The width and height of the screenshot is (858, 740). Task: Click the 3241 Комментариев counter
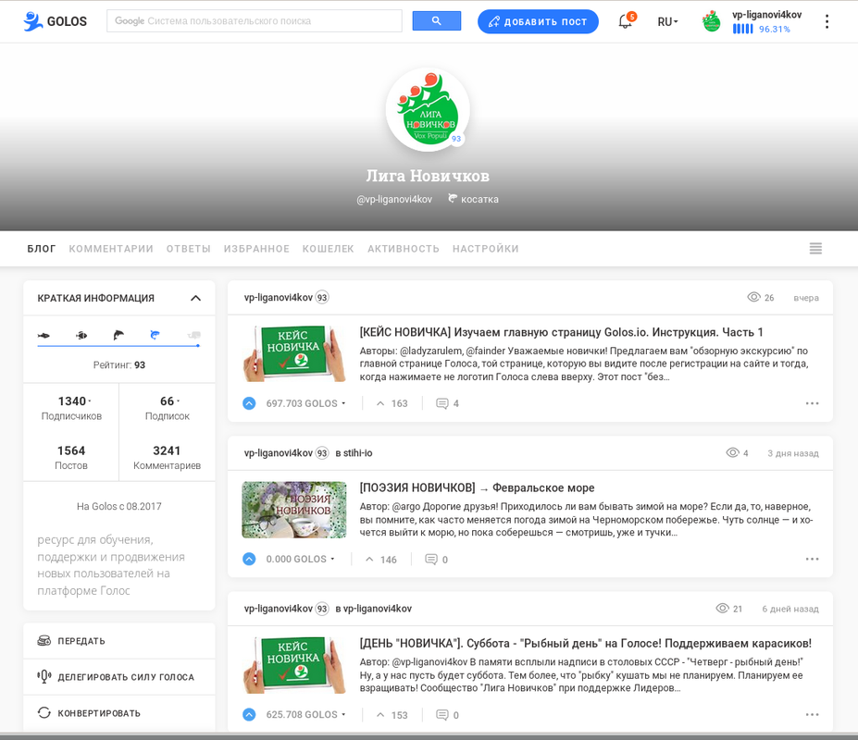pyautogui.click(x=167, y=457)
